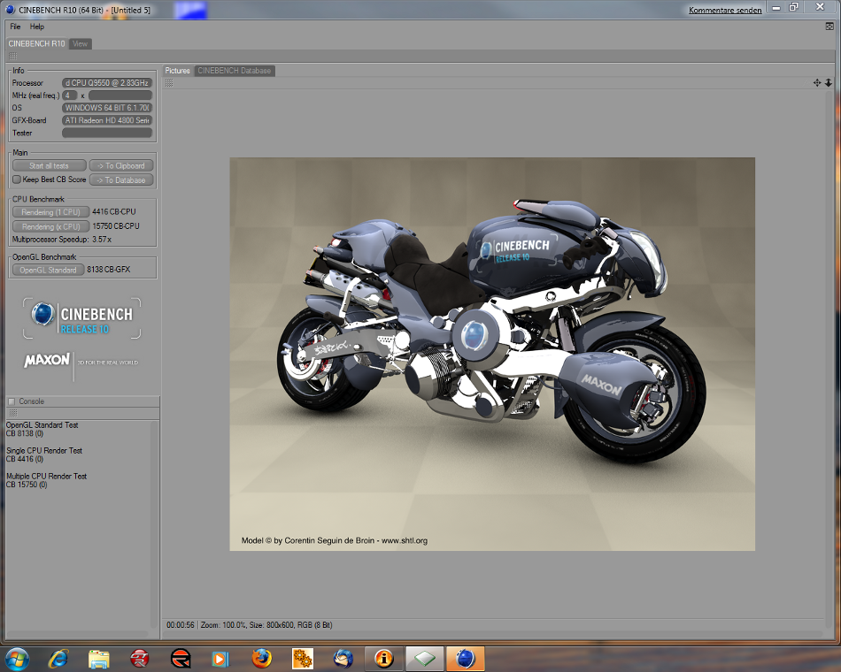Click the Zoom: 100.0% status bar text

tap(224, 625)
